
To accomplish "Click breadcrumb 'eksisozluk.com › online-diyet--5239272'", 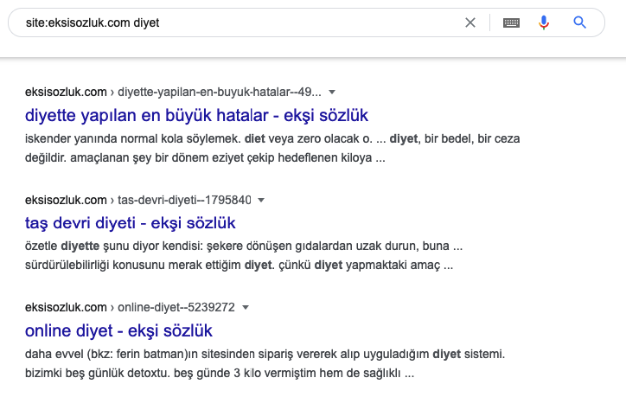I will tap(130, 308).
